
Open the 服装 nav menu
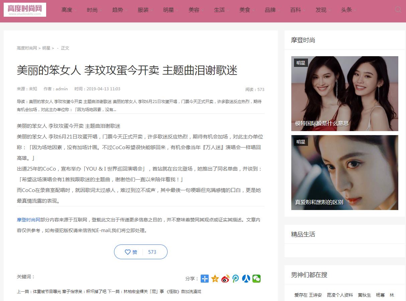click(143, 10)
